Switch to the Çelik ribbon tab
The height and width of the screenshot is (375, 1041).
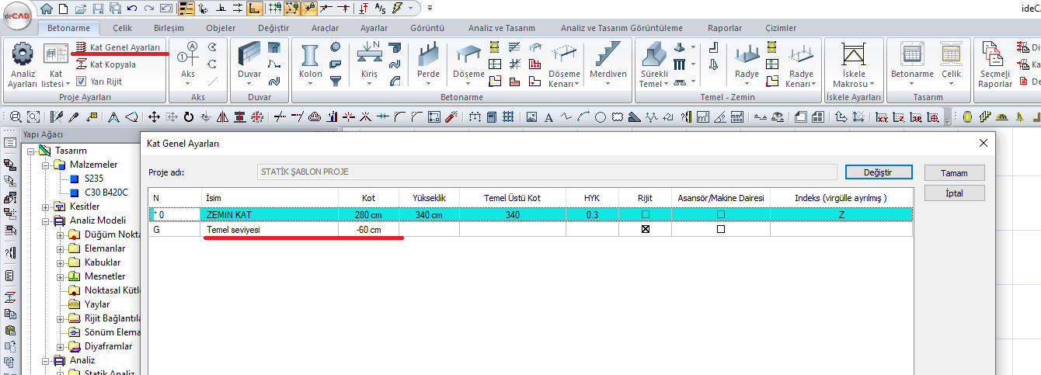click(x=122, y=28)
